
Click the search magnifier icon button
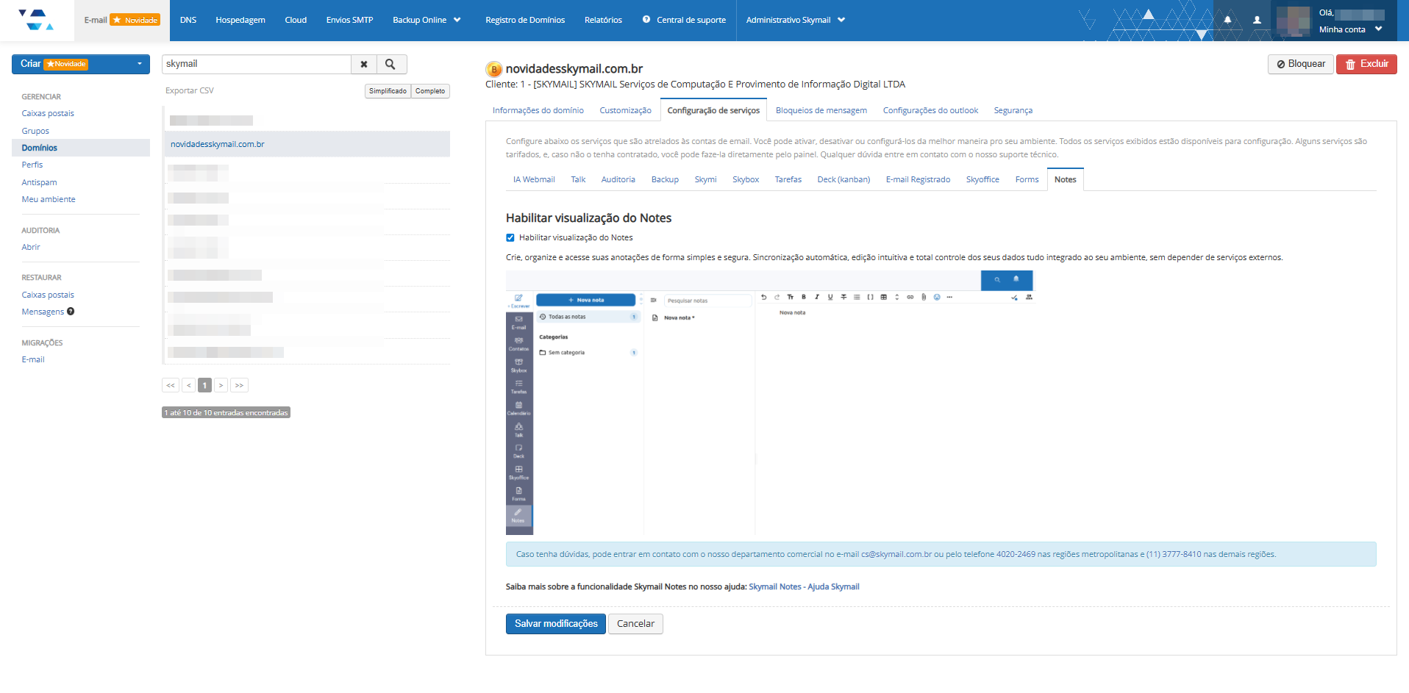(390, 65)
